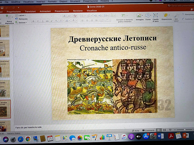Screen dimensions: 194x145
Task: Undo the last action
Action: [7, 8]
